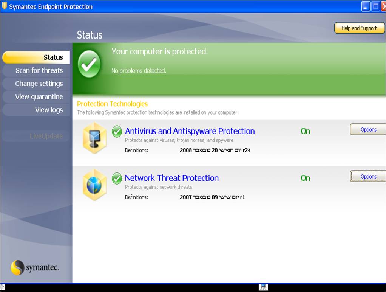Click the 'Your computer is protected.' message

[159, 51]
